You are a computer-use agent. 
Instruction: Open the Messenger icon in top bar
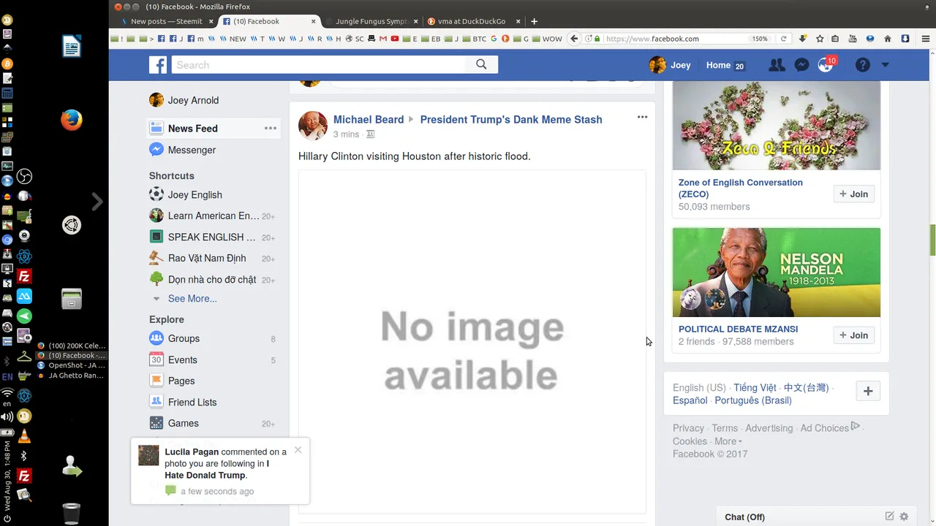tap(801, 65)
